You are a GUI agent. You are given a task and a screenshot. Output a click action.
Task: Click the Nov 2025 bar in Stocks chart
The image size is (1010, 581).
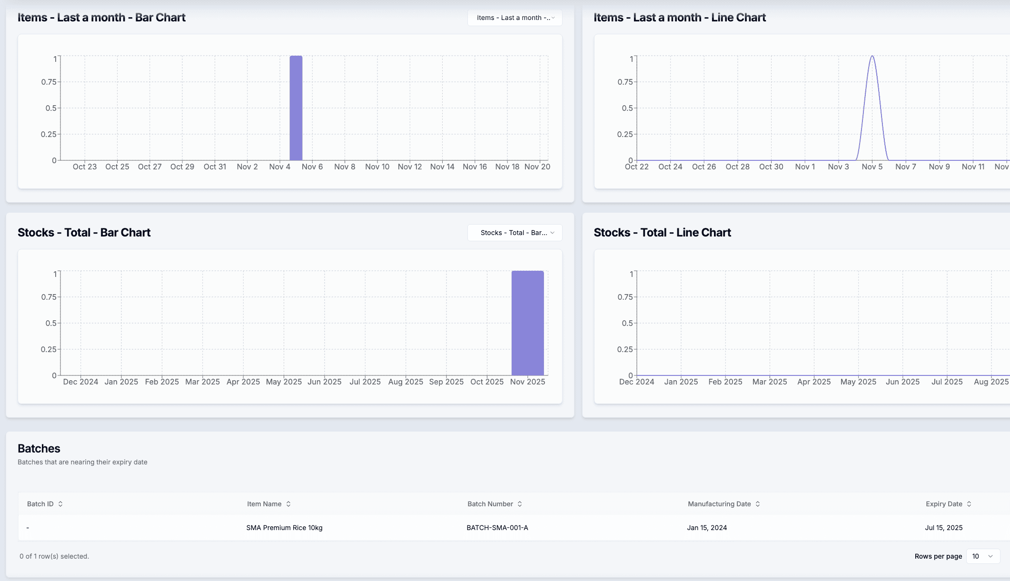pyautogui.click(x=527, y=323)
